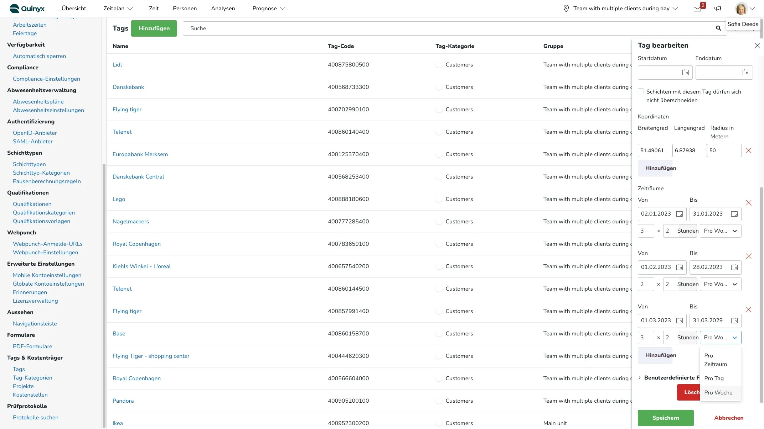
Task: Choose Pro Zeitraum option in the list
Action: tap(715, 360)
